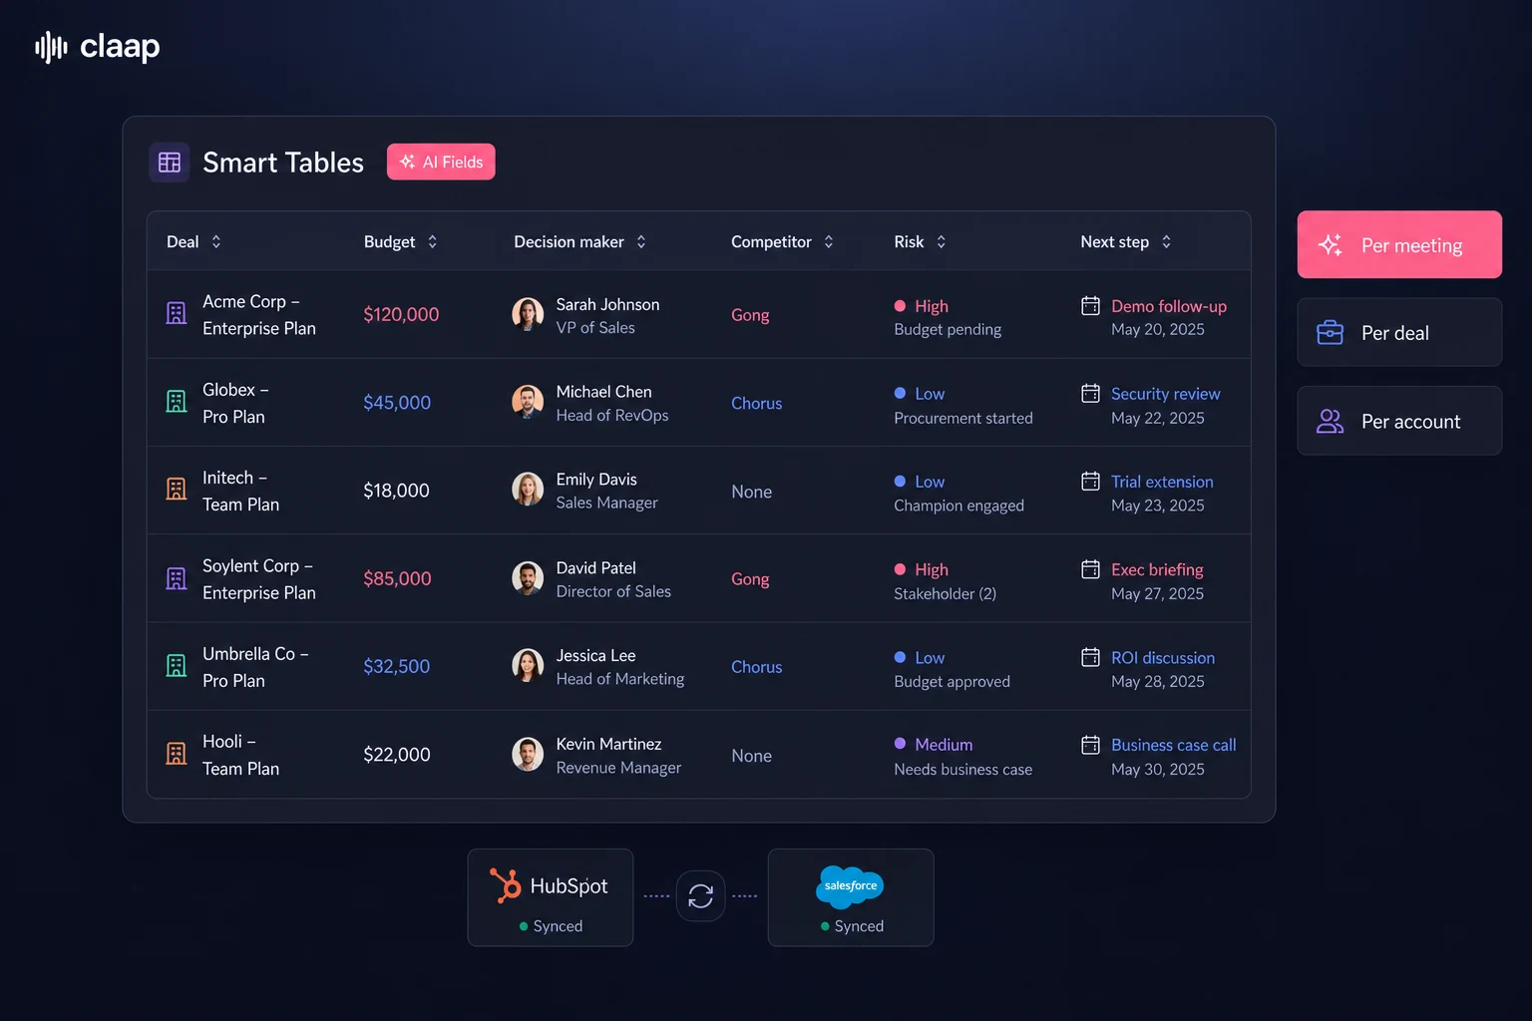Image resolution: width=1532 pixels, height=1021 pixels.
Task: Click calendar icon beside Security review
Action: point(1091,393)
